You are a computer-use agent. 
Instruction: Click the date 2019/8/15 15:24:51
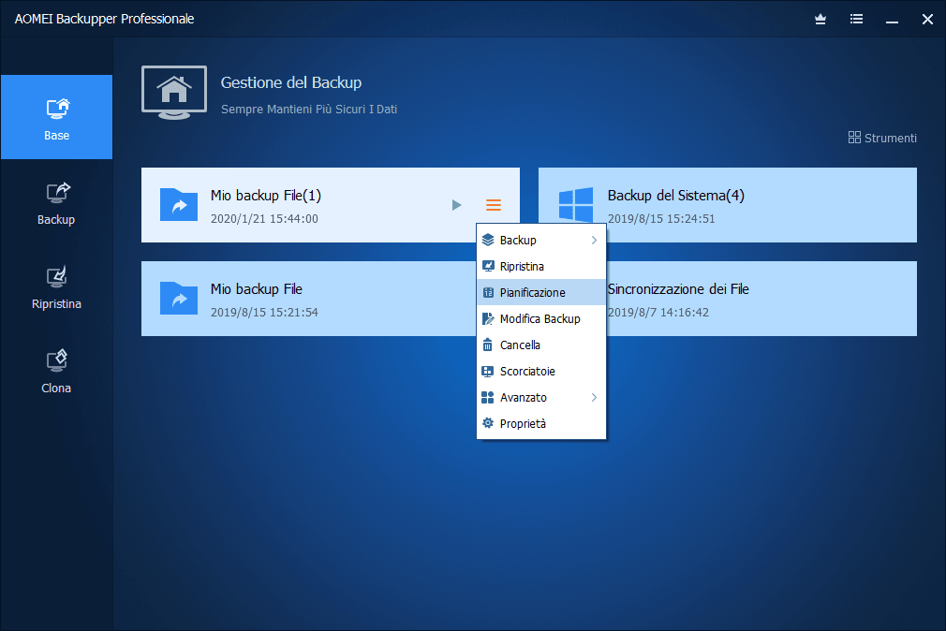tap(661, 219)
